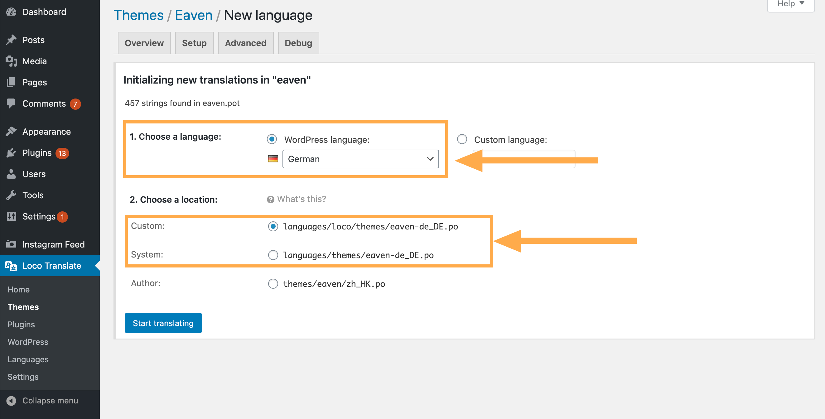Follow the Themes breadcrumb link
This screenshot has height=419, width=825.
tap(138, 14)
